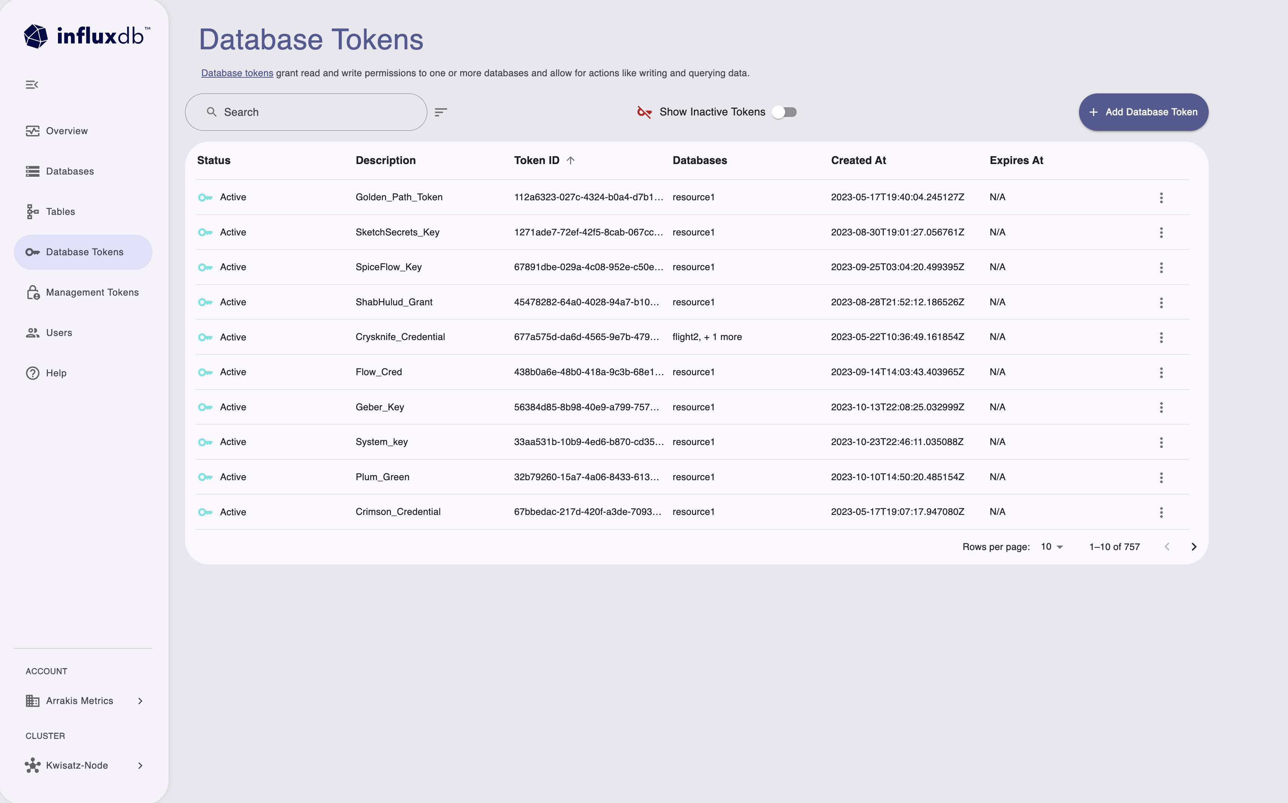Toggle Show Inactive Tokens switch
Screen dimensions: 1288x803
(784, 112)
